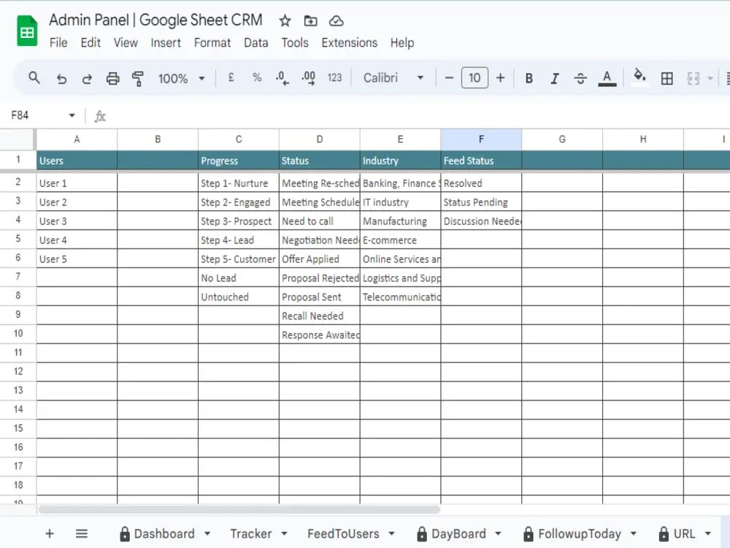Expand the DayBoard tab options arrow

tap(498, 533)
